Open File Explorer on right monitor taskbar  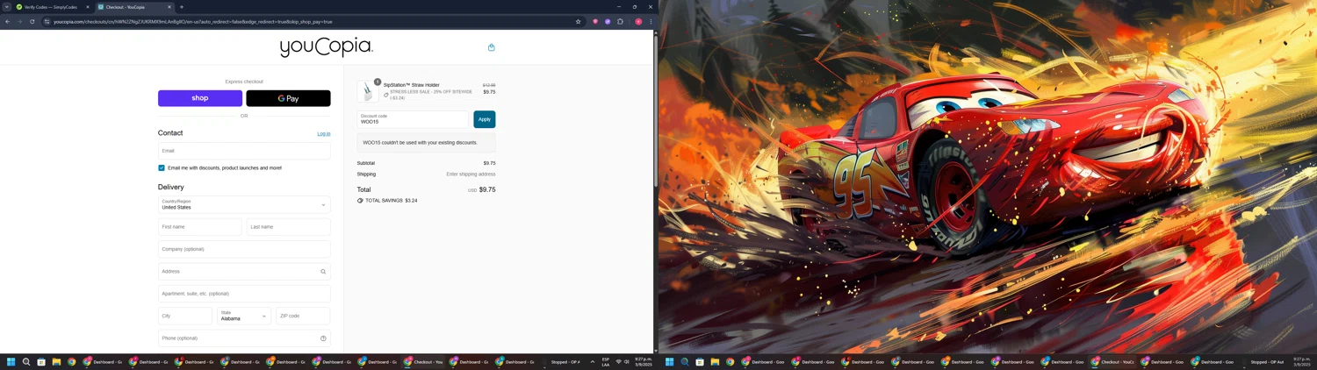pyautogui.click(x=715, y=362)
